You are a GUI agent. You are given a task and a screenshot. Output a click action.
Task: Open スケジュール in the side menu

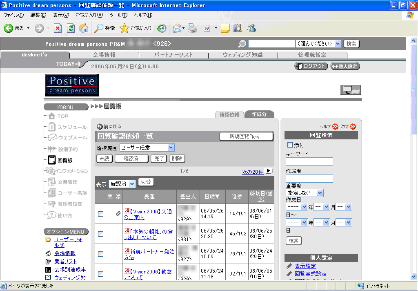click(x=72, y=127)
